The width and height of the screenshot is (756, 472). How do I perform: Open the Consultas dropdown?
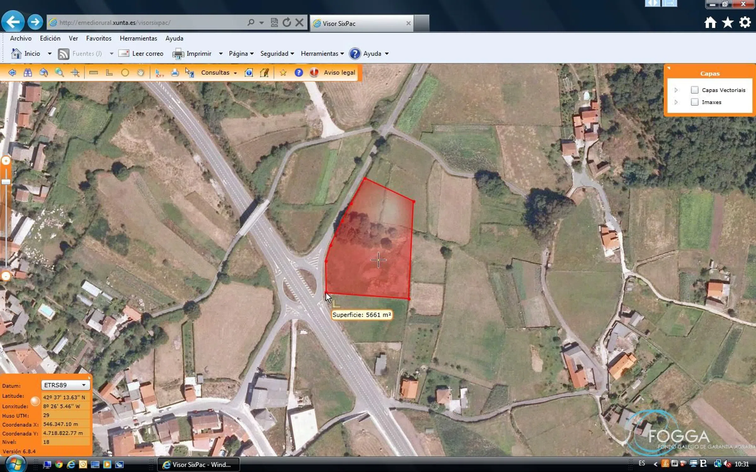coord(219,73)
